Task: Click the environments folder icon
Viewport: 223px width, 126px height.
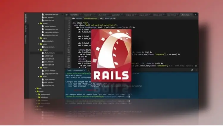Action: (39, 94)
